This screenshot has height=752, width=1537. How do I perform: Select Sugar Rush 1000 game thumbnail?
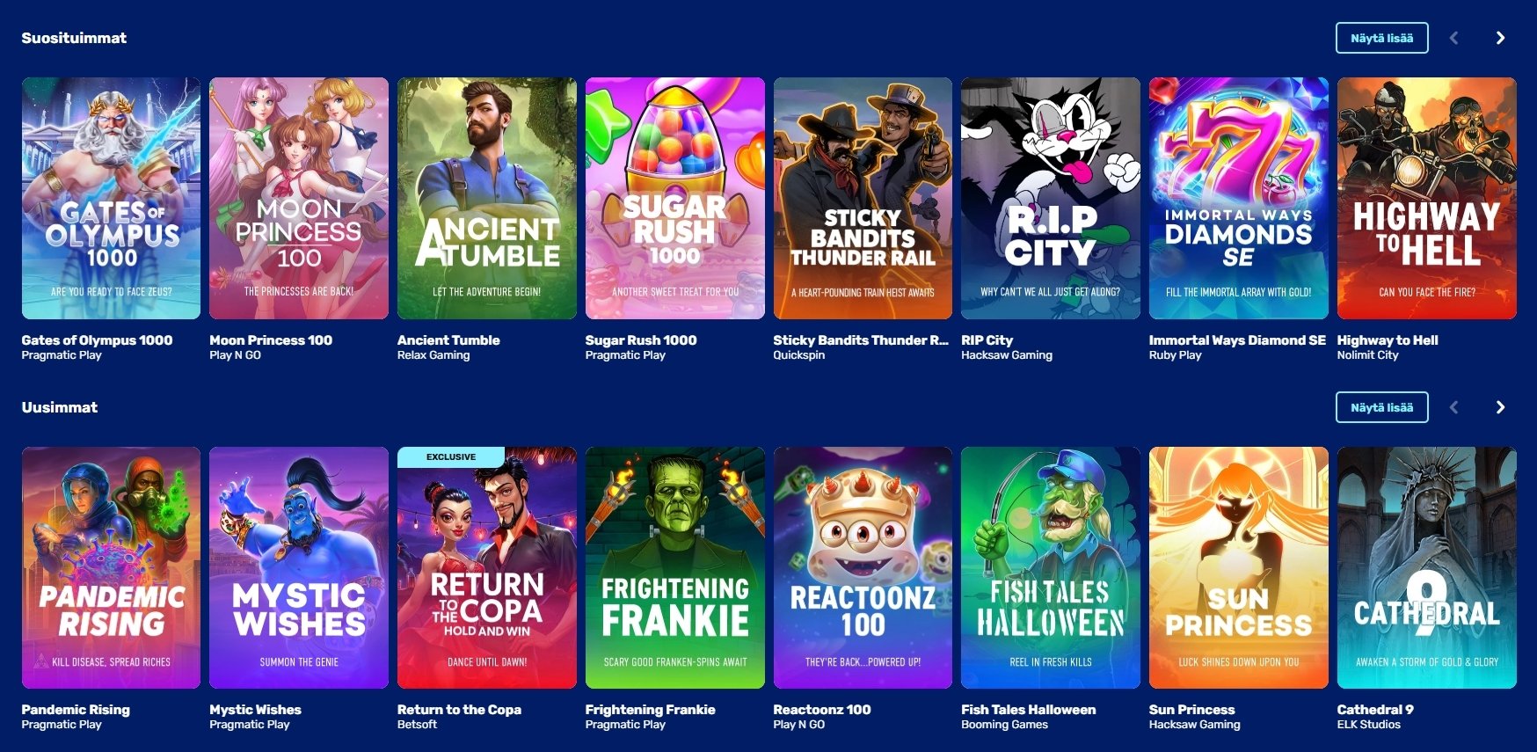pos(674,198)
